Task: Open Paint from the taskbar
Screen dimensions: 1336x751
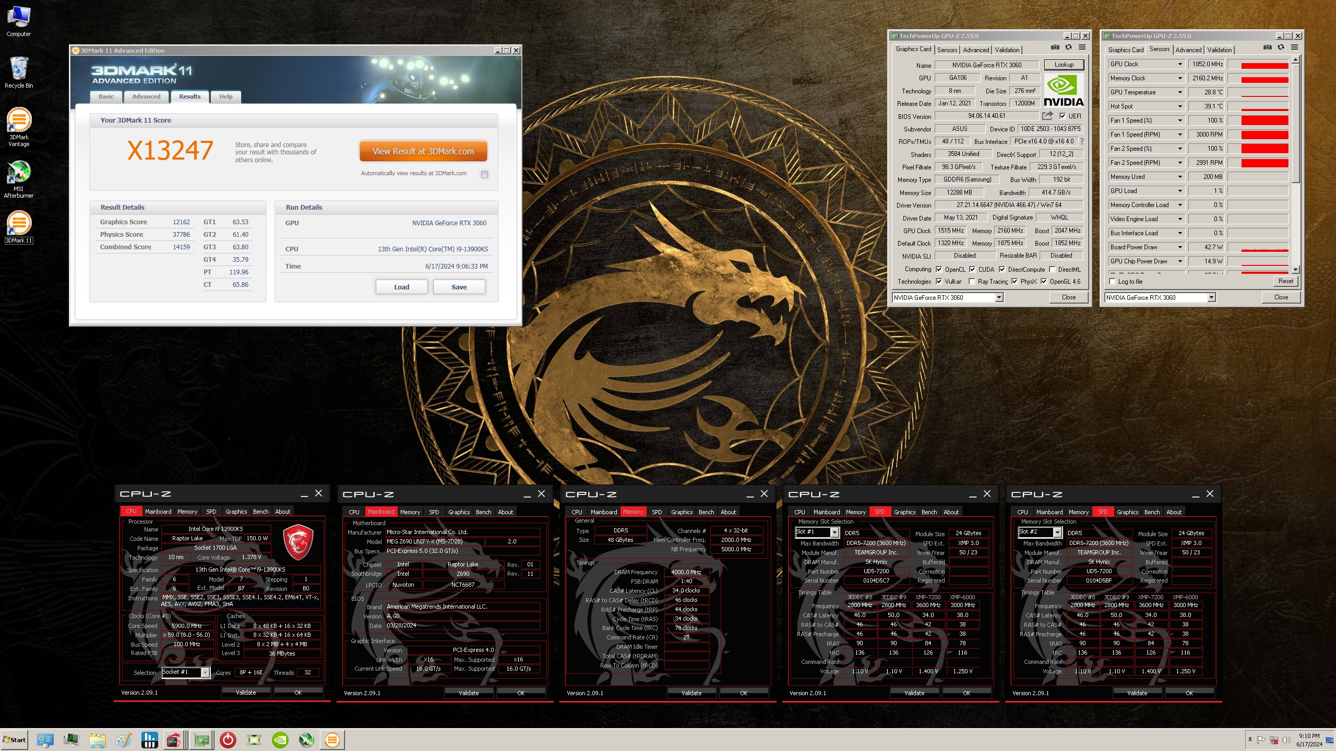Action: tap(124, 740)
